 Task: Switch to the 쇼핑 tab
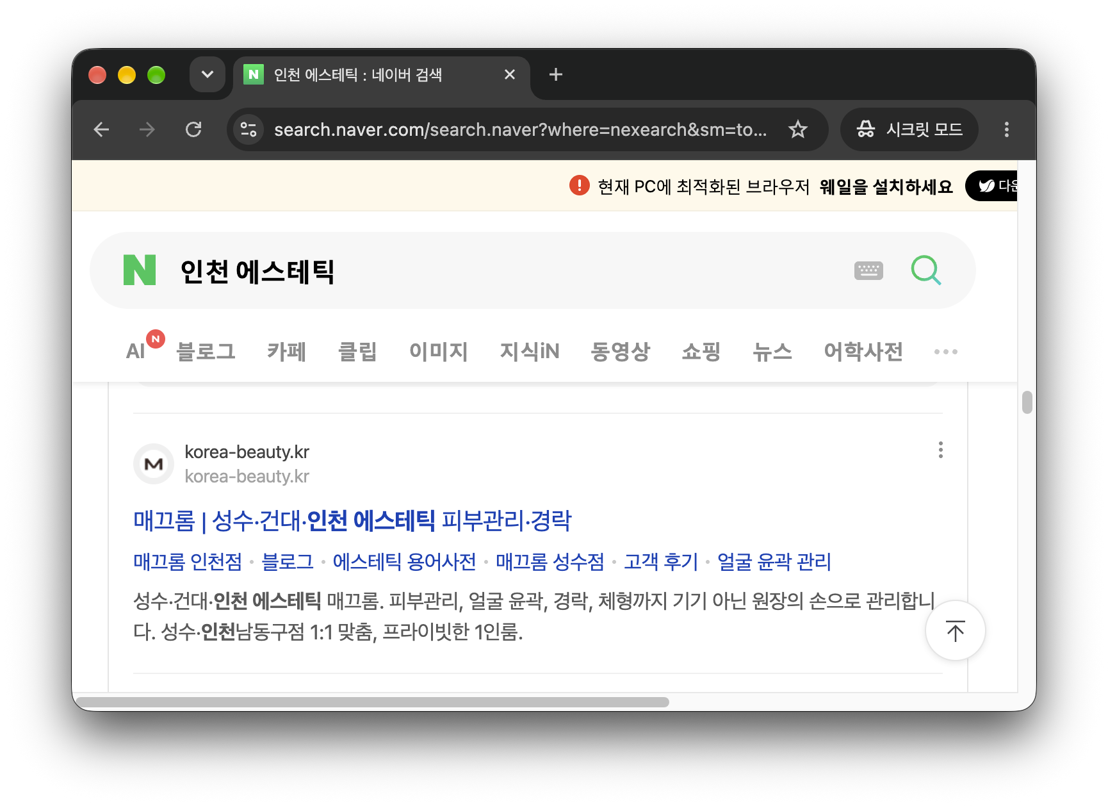tap(701, 351)
